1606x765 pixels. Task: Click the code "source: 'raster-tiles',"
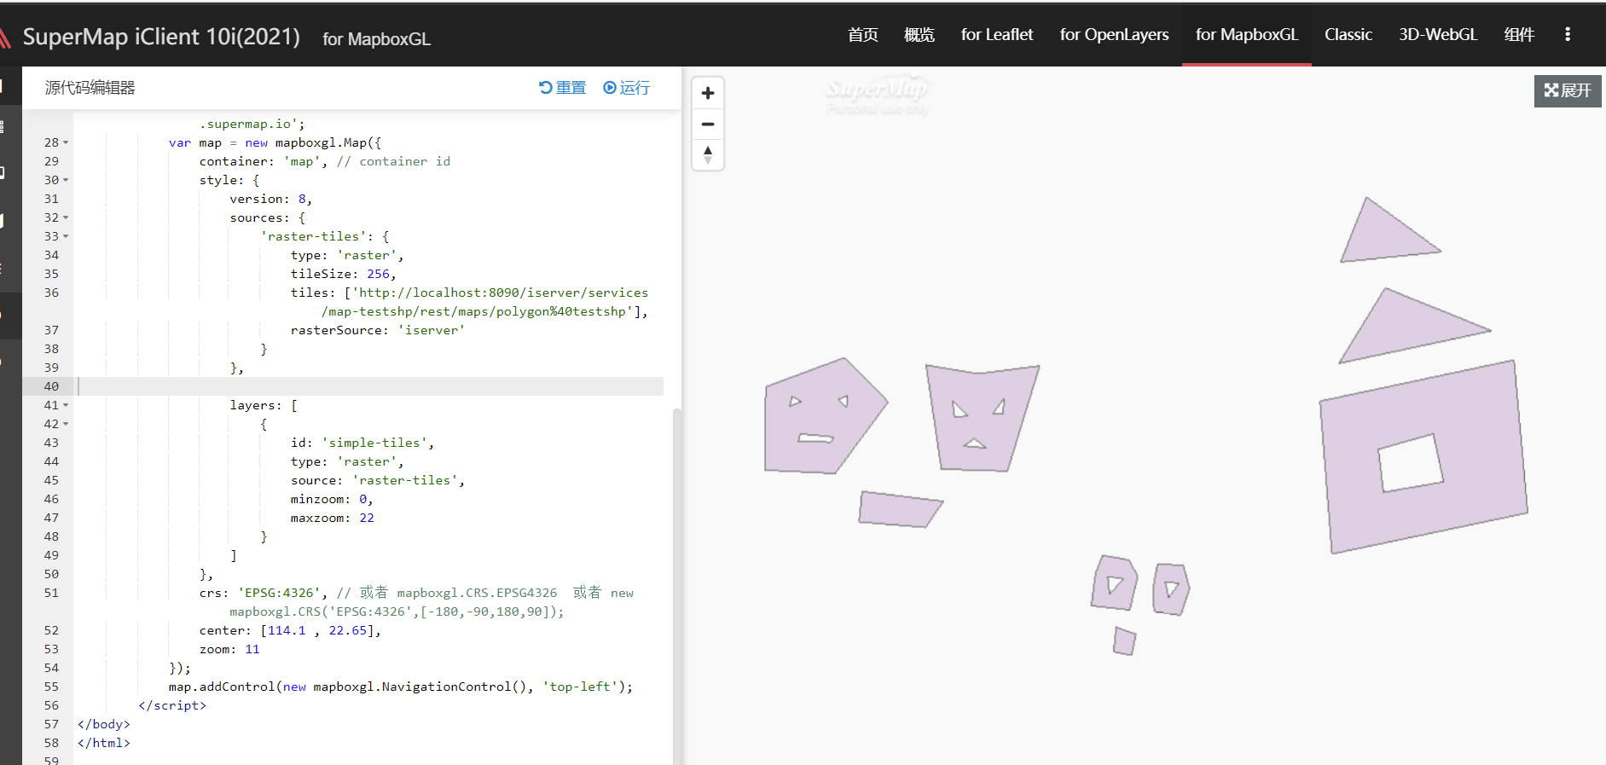tap(378, 480)
